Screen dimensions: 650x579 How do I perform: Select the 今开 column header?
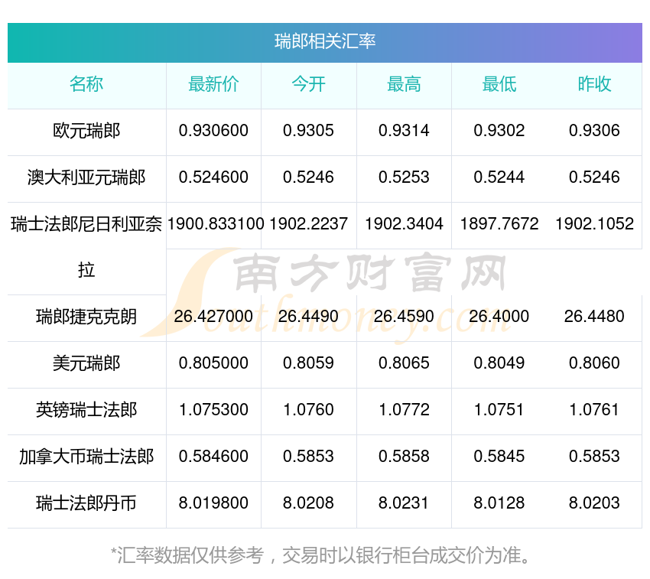click(x=308, y=84)
